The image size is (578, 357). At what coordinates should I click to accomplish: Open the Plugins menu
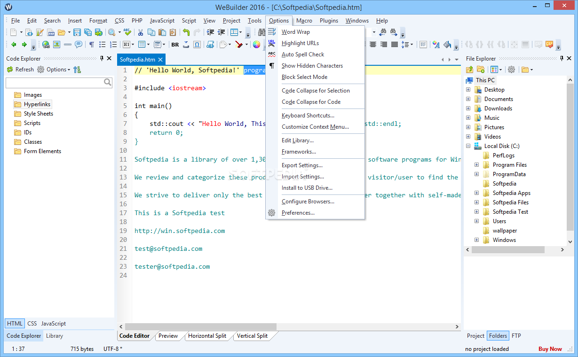coord(329,21)
